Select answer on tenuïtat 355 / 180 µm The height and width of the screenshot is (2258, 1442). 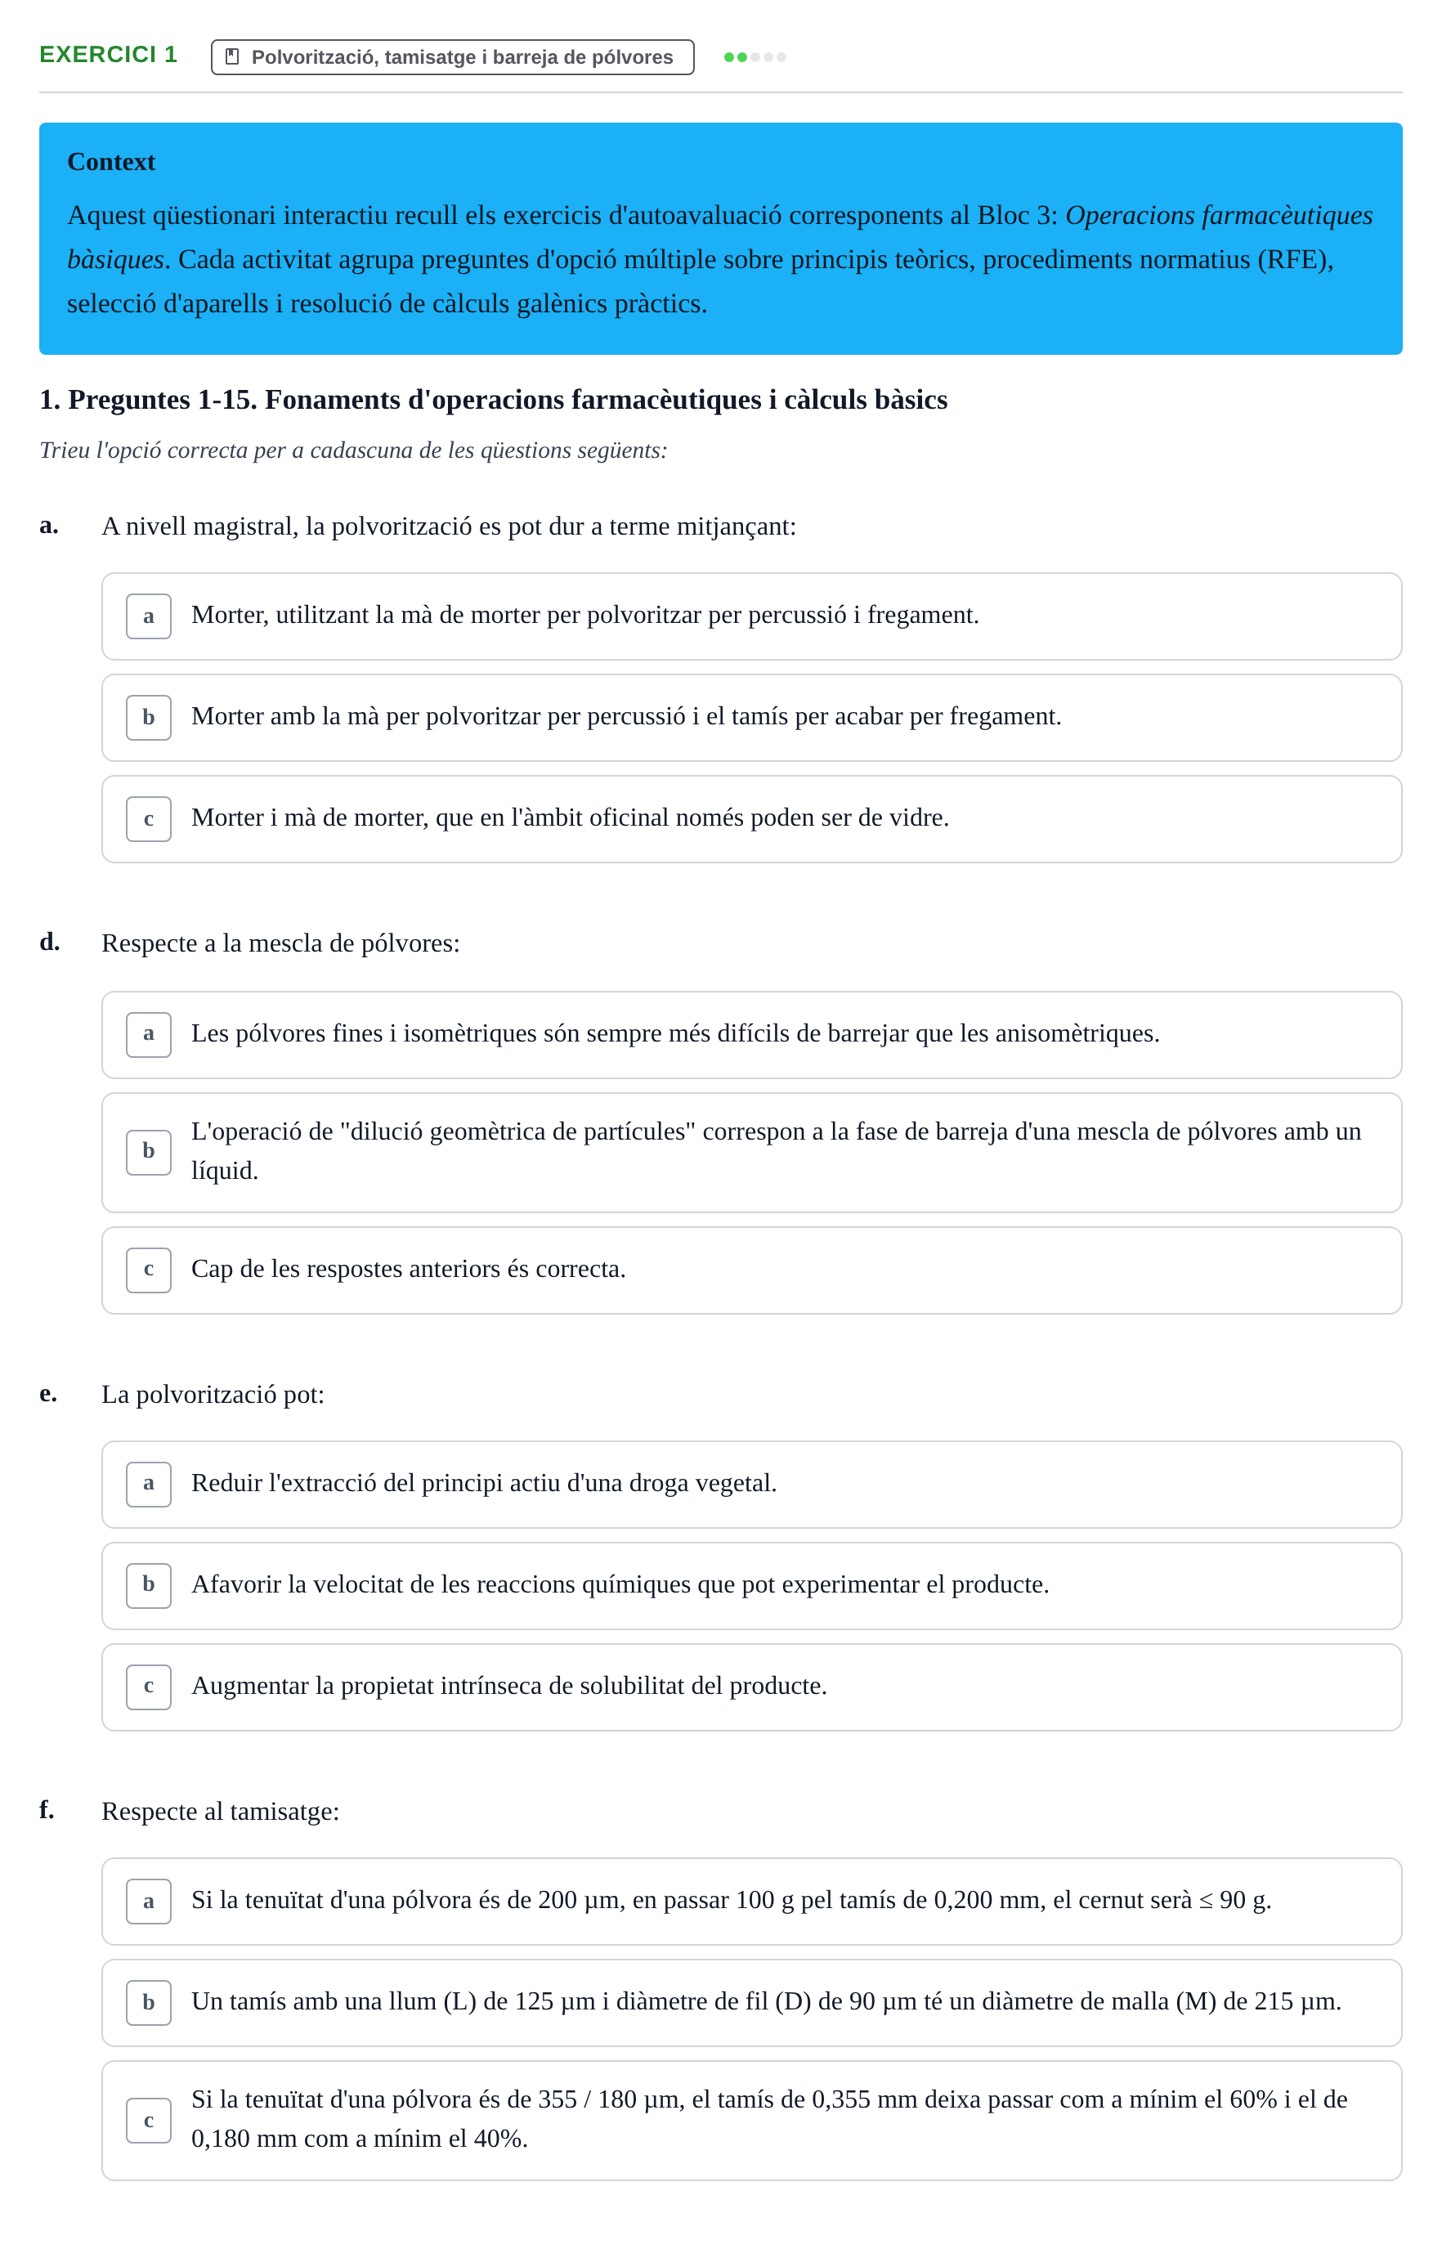[x=751, y=2120]
